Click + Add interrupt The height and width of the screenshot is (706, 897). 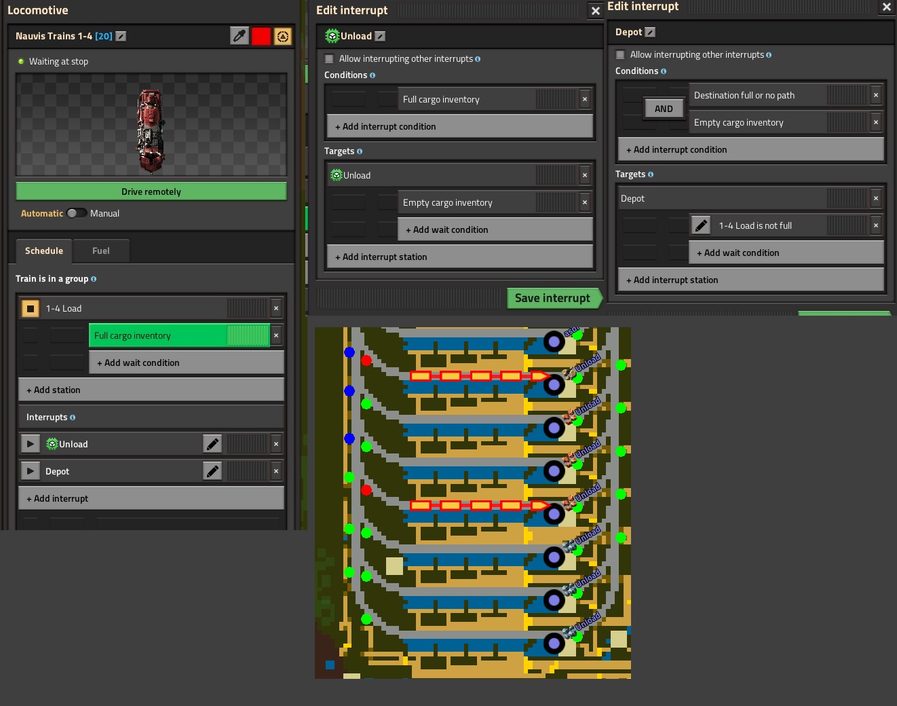pyautogui.click(x=151, y=498)
